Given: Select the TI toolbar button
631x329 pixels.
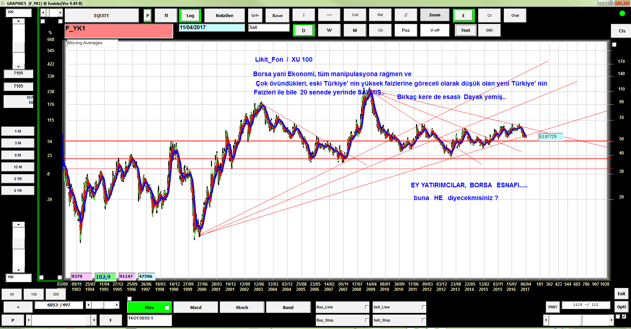Looking at the screenshot, I should pos(166,15).
